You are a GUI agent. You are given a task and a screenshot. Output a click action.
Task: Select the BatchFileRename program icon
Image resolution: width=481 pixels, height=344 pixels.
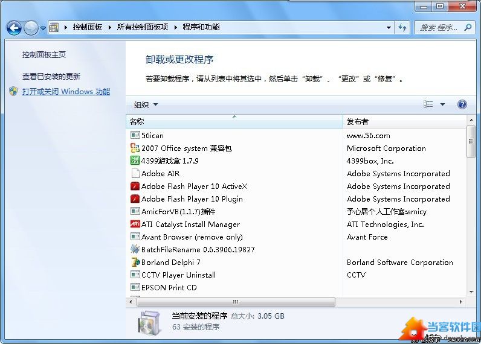click(135, 249)
